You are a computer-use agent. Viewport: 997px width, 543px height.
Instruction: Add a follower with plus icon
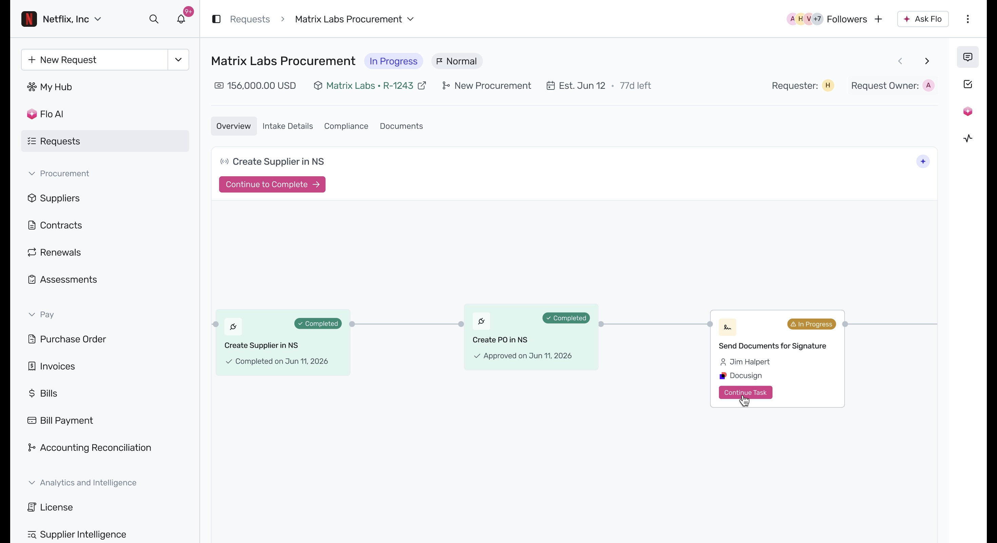click(879, 19)
